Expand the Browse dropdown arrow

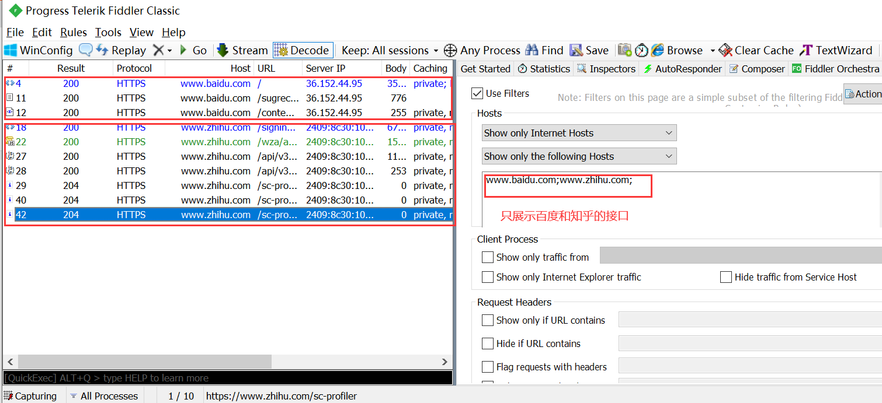pos(713,51)
